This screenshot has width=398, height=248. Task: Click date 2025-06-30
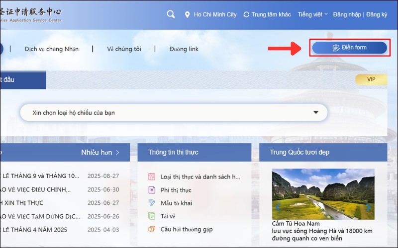click(103, 189)
